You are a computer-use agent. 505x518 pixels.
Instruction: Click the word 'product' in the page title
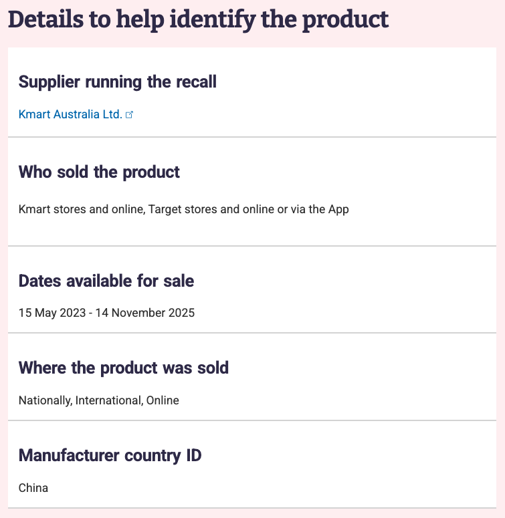(345, 19)
